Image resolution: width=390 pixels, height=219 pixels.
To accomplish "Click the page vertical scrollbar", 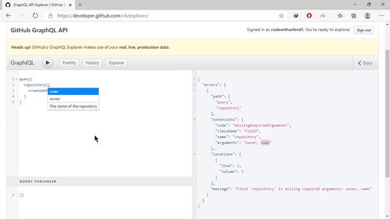I will click(x=388, y=114).
